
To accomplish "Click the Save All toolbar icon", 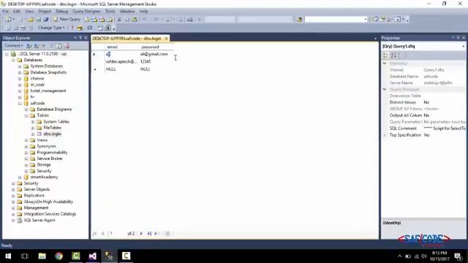I will pyautogui.click(x=46, y=20).
